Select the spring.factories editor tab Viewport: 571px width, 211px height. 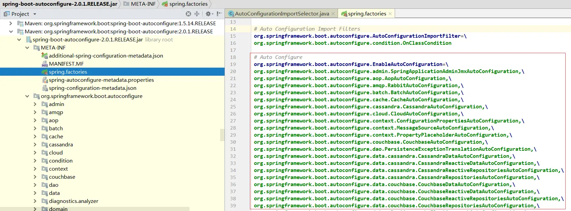[x=367, y=13]
